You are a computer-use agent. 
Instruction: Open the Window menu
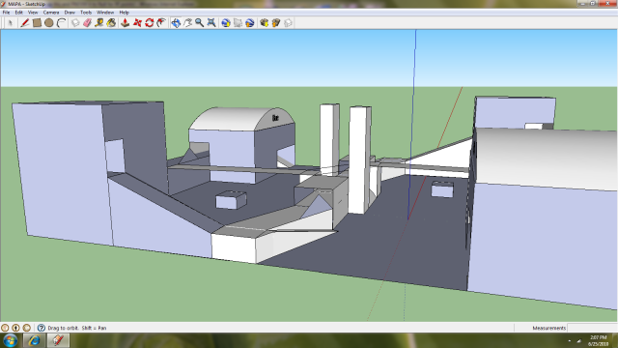pyautogui.click(x=105, y=13)
